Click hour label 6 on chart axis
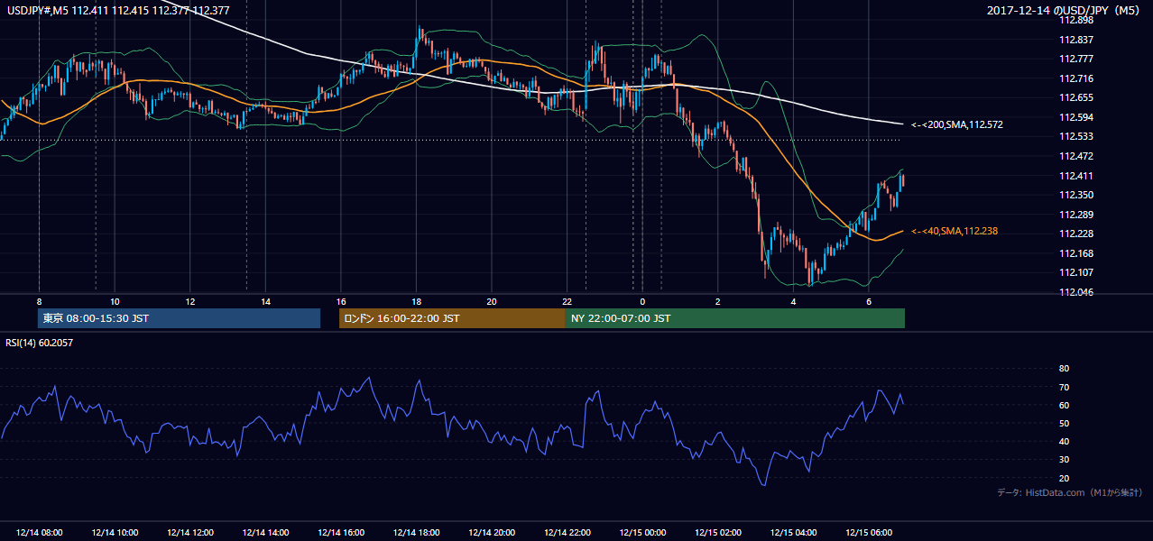The height and width of the screenshot is (541, 1153). tap(868, 301)
